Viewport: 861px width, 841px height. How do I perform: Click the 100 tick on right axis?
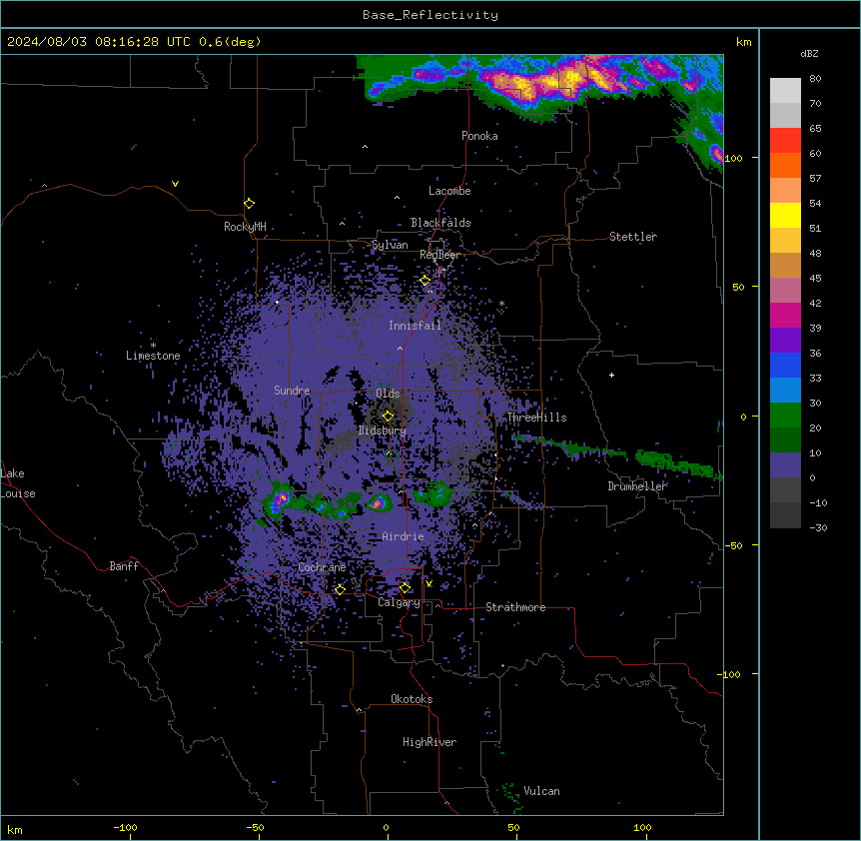(733, 158)
